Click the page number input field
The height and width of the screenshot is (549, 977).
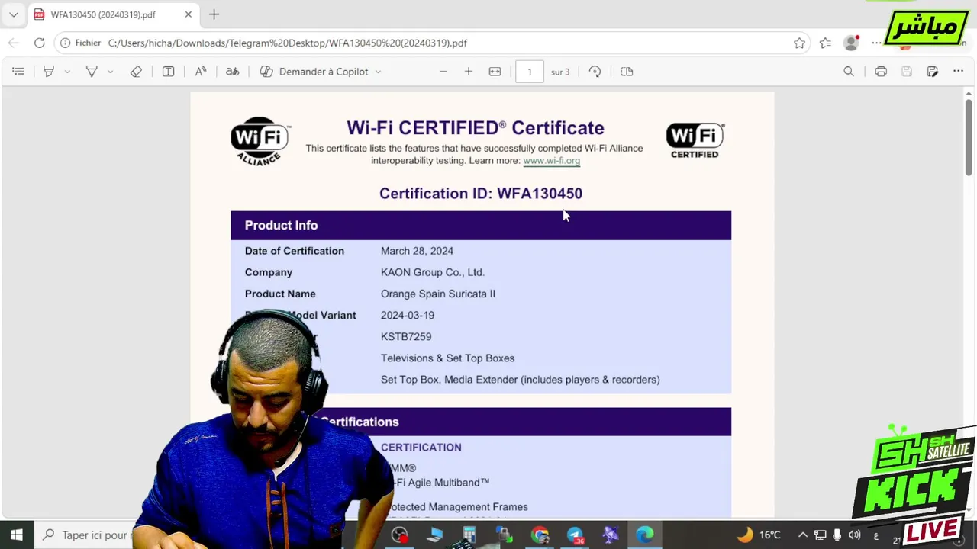tap(530, 72)
